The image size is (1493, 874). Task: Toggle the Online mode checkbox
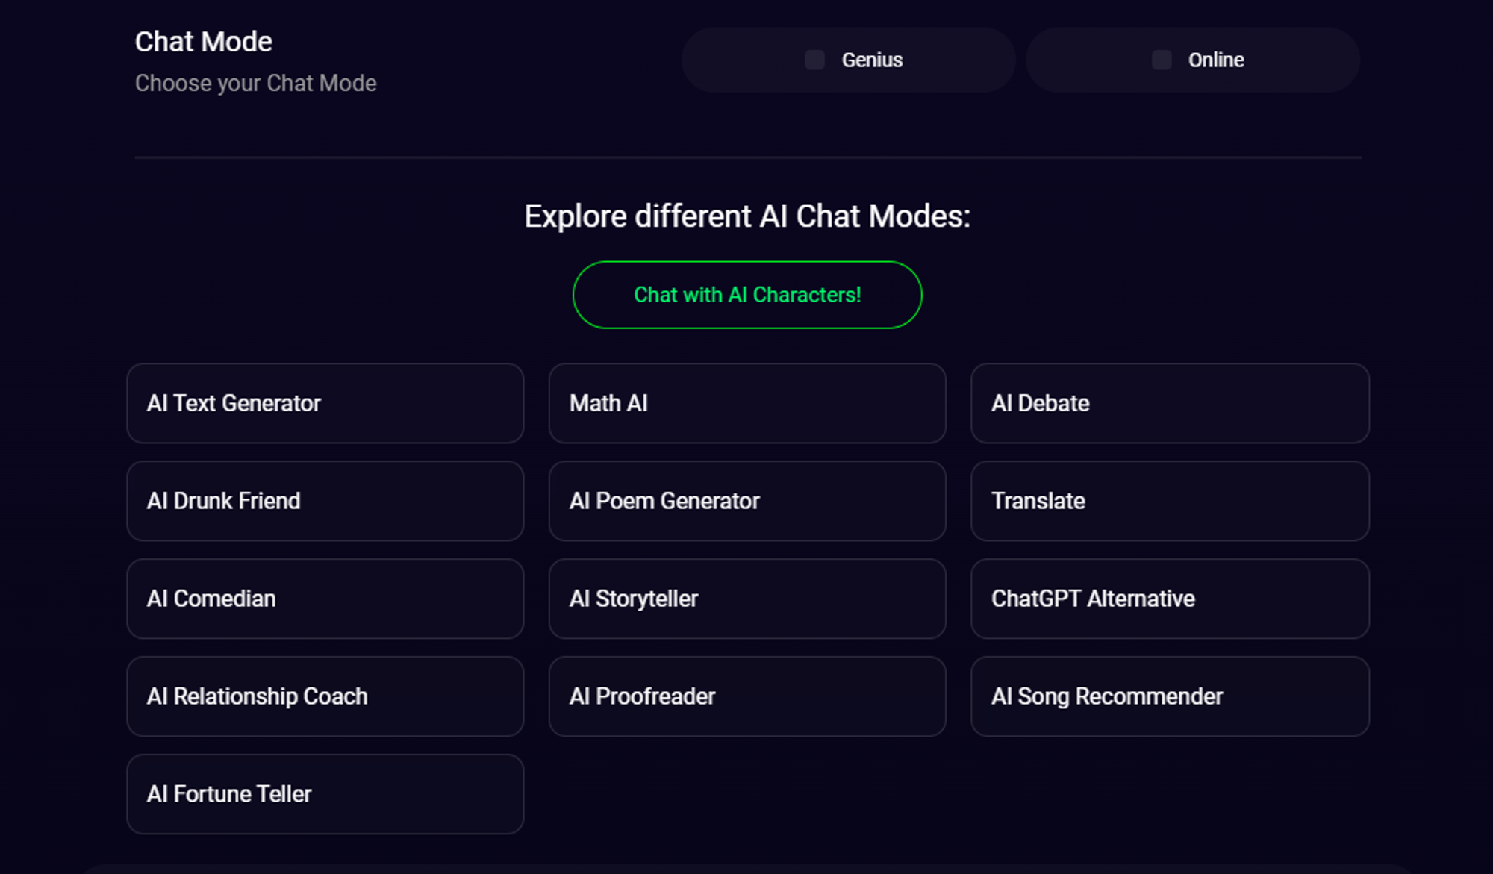pyautogui.click(x=1162, y=60)
